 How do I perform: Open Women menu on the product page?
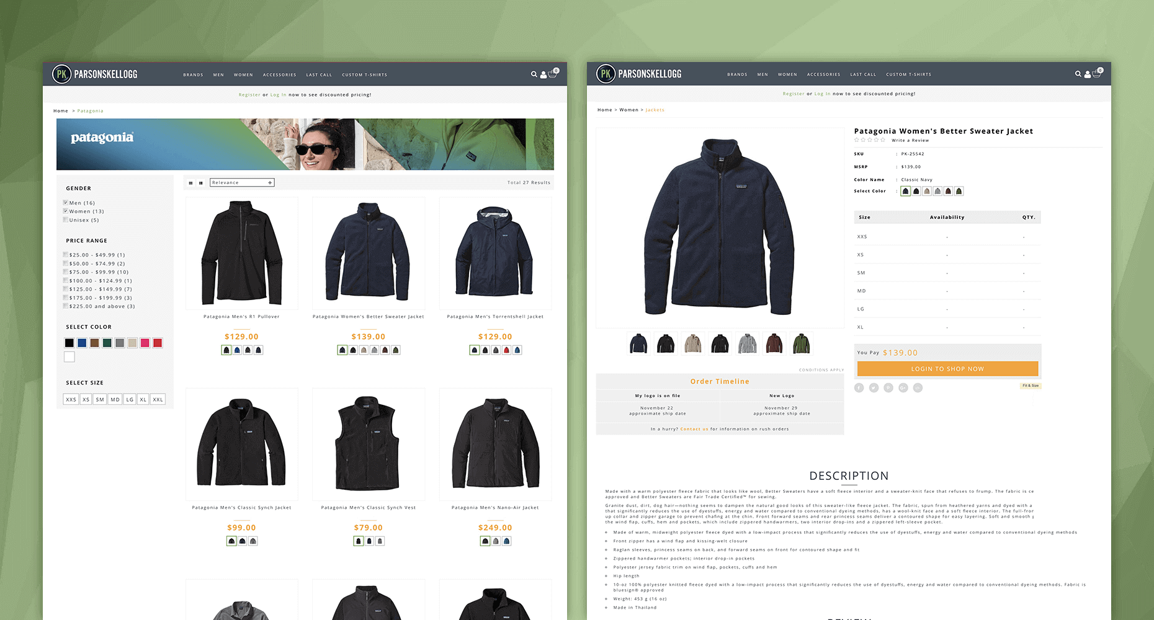(787, 74)
